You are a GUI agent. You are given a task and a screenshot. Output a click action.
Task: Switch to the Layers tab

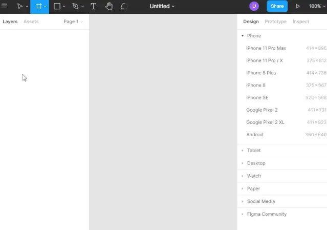click(x=10, y=22)
